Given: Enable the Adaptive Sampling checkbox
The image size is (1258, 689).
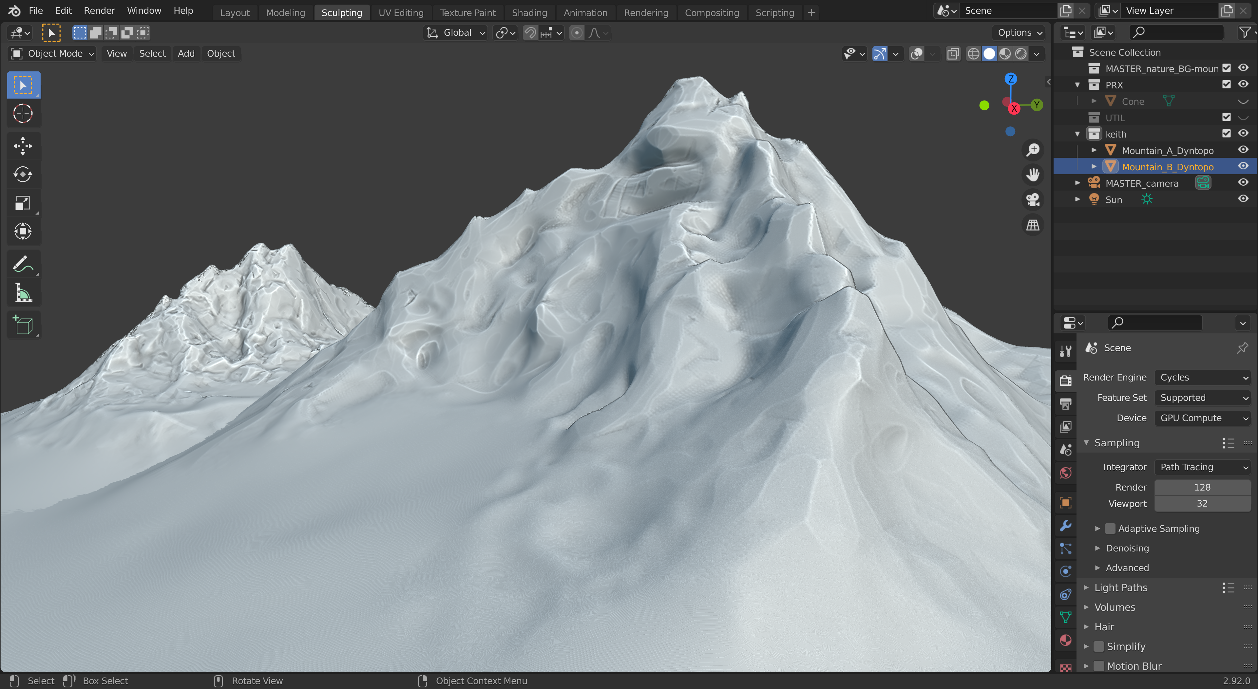Looking at the screenshot, I should [x=1110, y=528].
